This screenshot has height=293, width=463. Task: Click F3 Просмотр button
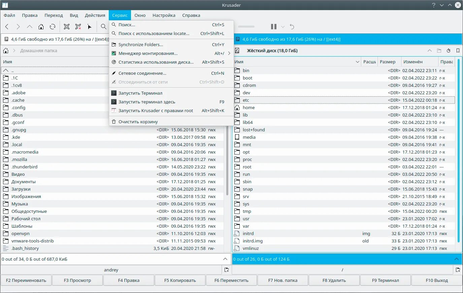coord(77,280)
